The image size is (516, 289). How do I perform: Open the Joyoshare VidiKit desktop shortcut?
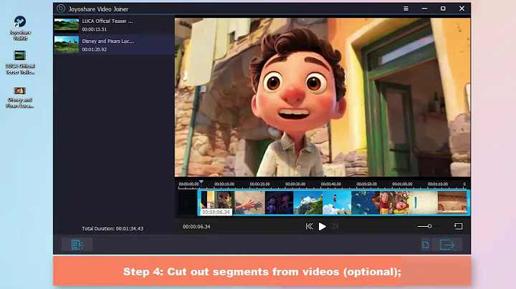20,28
